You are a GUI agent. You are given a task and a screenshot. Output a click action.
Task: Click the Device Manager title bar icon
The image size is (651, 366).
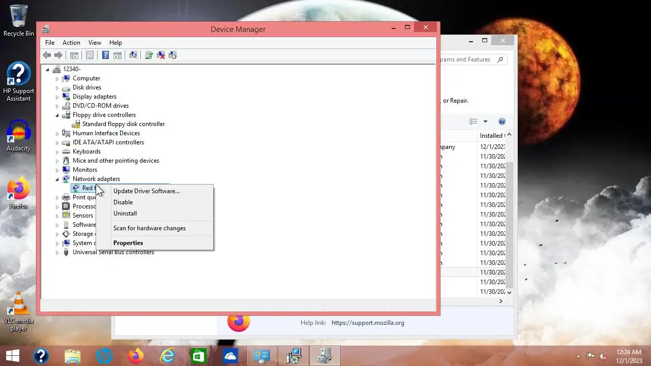coord(45,29)
